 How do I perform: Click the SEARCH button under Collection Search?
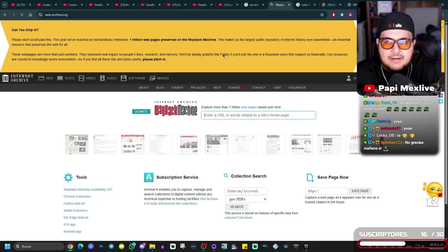pos(237,207)
